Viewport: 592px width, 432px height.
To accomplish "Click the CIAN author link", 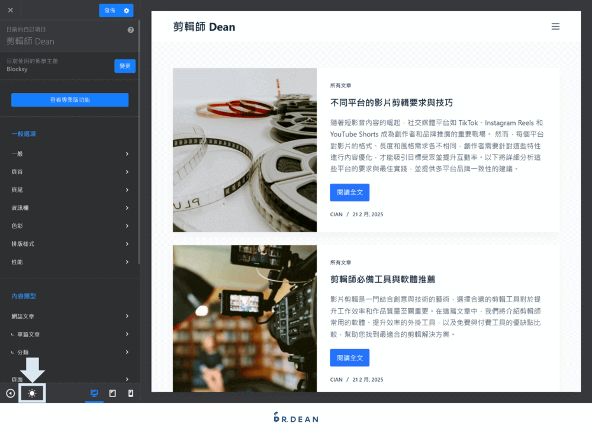I will coord(336,214).
